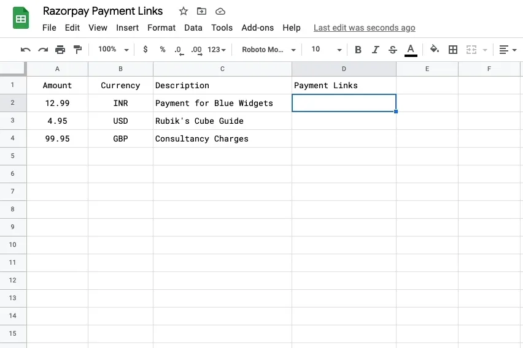Open the text color picker
The height and width of the screenshot is (348, 523).
pos(411,50)
